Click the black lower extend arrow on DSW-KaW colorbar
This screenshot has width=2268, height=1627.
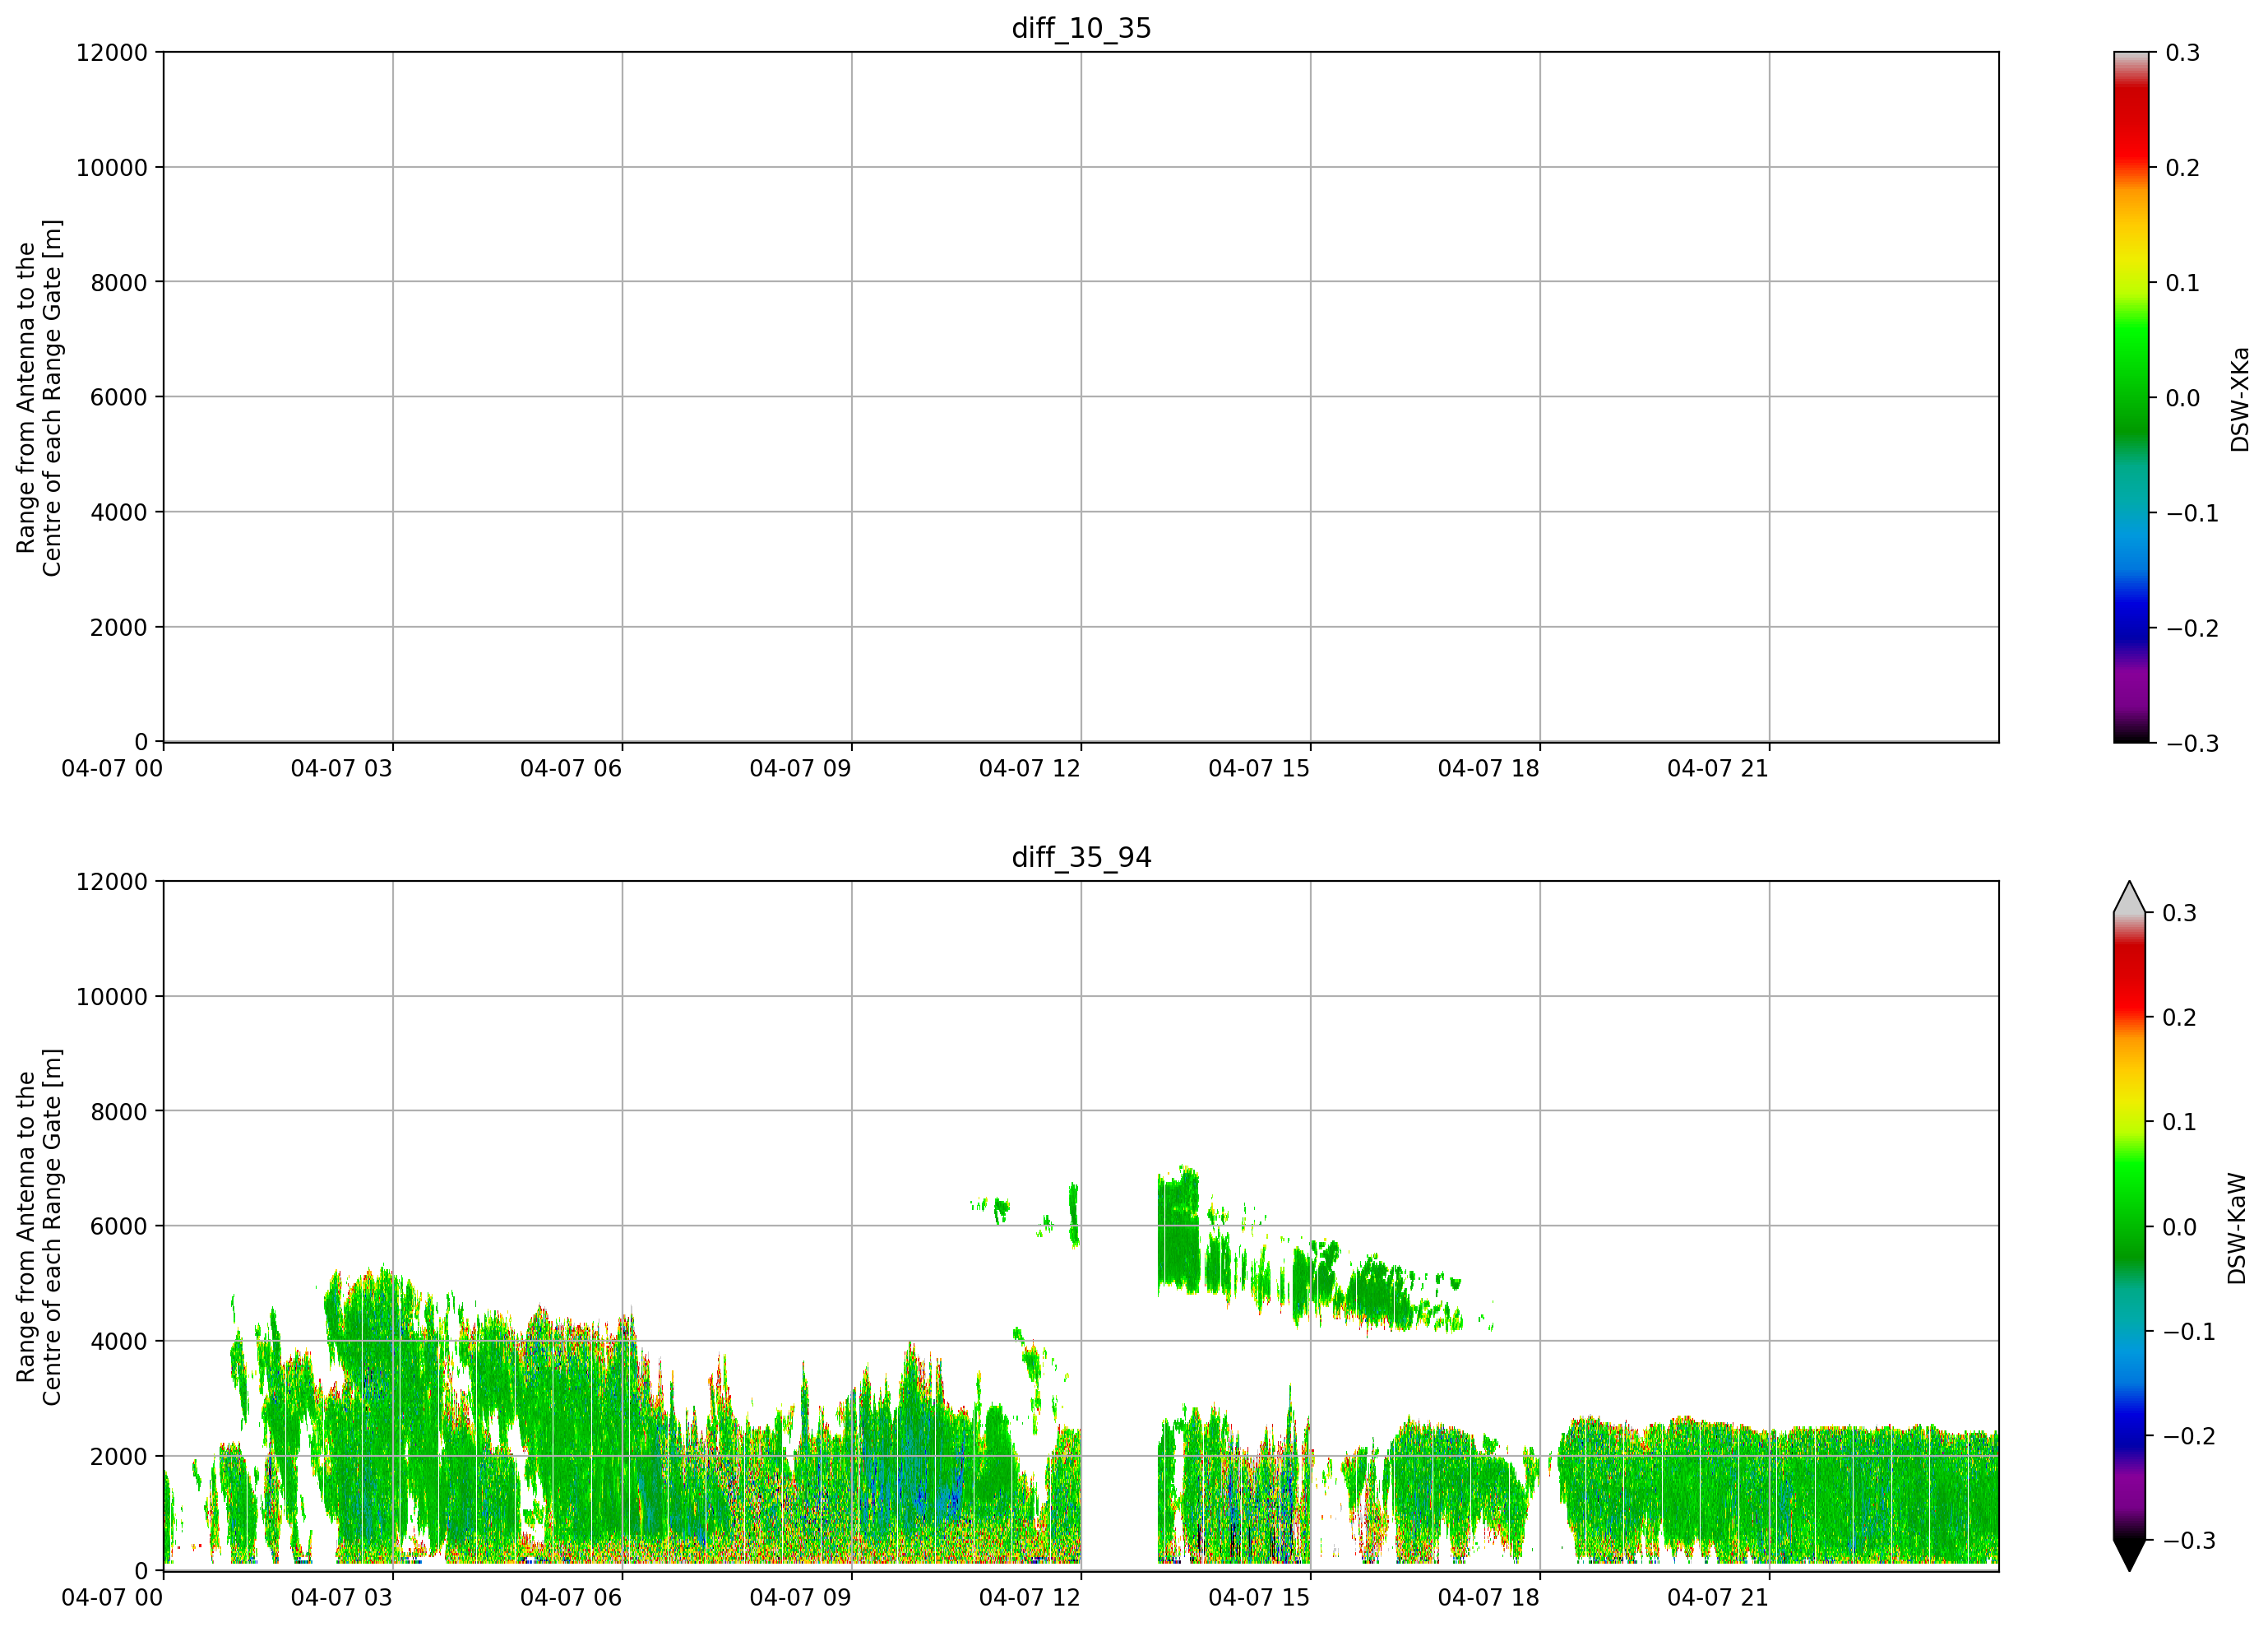point(2130,1555)
